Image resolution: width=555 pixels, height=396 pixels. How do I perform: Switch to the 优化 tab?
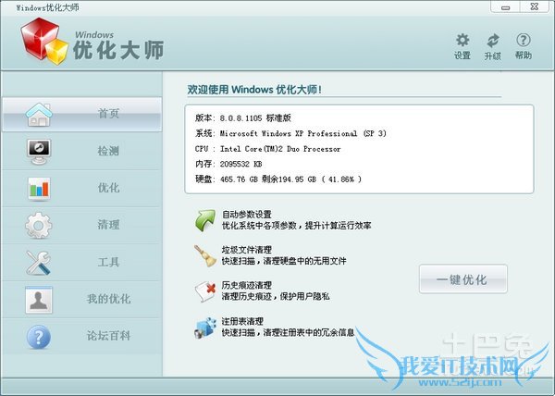pos(108,188)
